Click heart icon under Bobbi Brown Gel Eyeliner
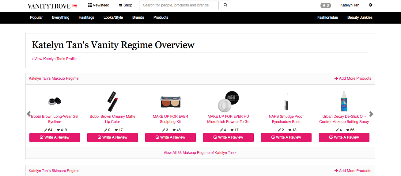The image size is (401, 176). (x=58, y=130)
